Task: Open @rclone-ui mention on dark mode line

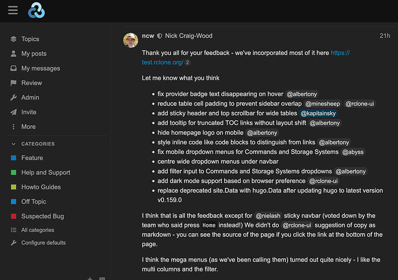Action: [324, 181]
